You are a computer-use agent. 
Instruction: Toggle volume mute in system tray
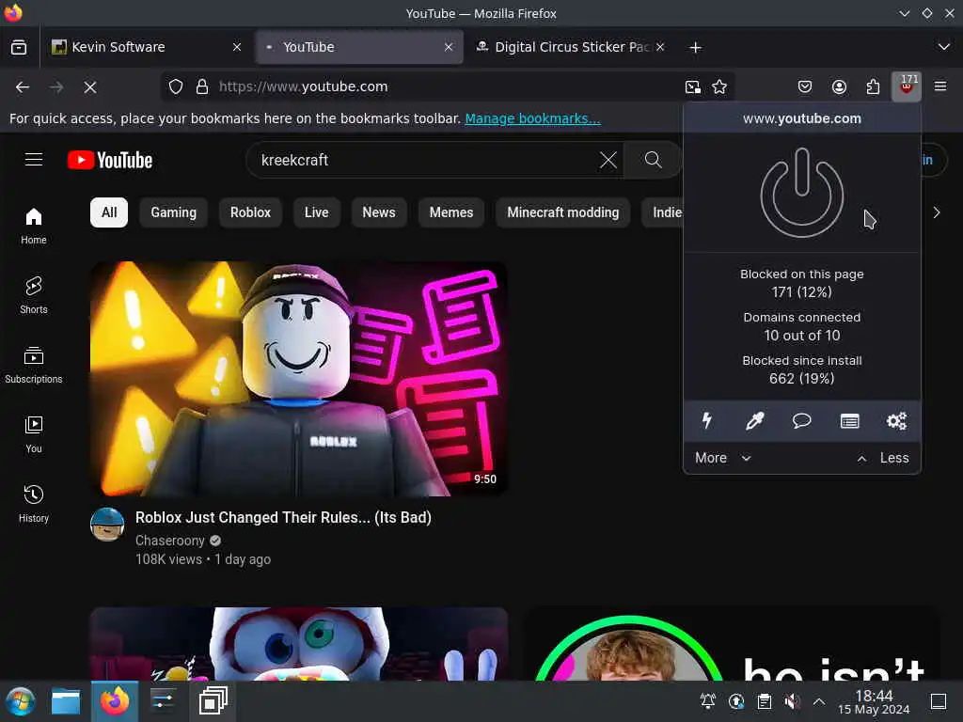tap(792, 701)
